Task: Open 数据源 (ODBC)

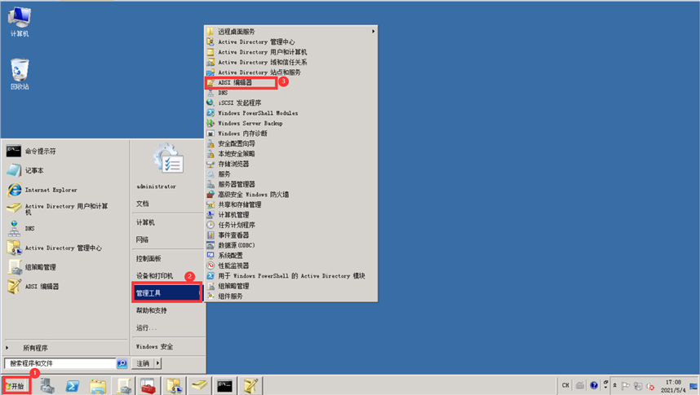Action: [290, 245]
